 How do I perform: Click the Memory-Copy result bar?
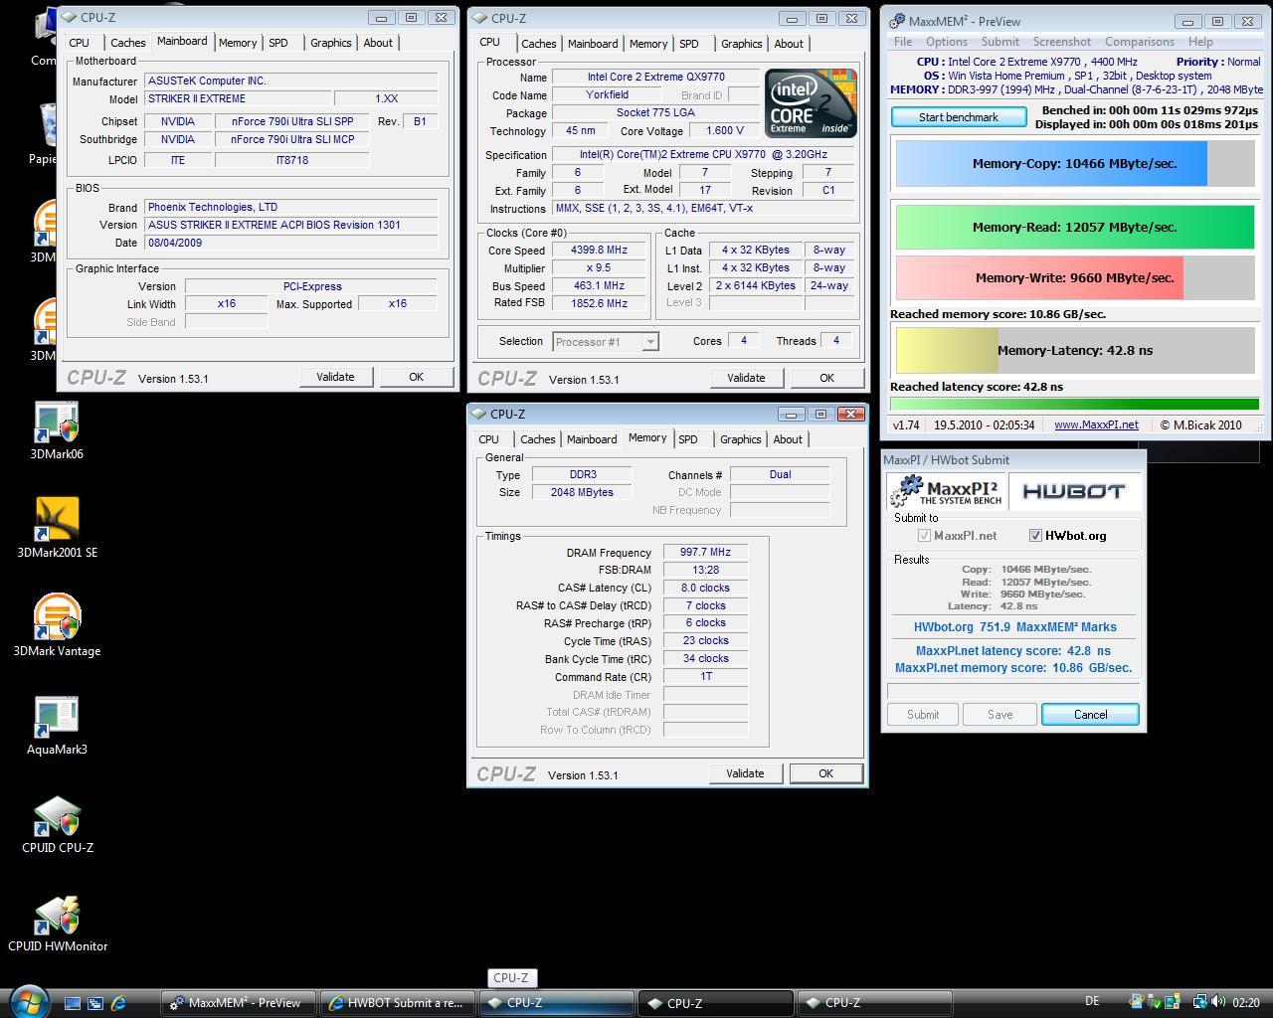pyautogui.click(x=1074, y=164)
